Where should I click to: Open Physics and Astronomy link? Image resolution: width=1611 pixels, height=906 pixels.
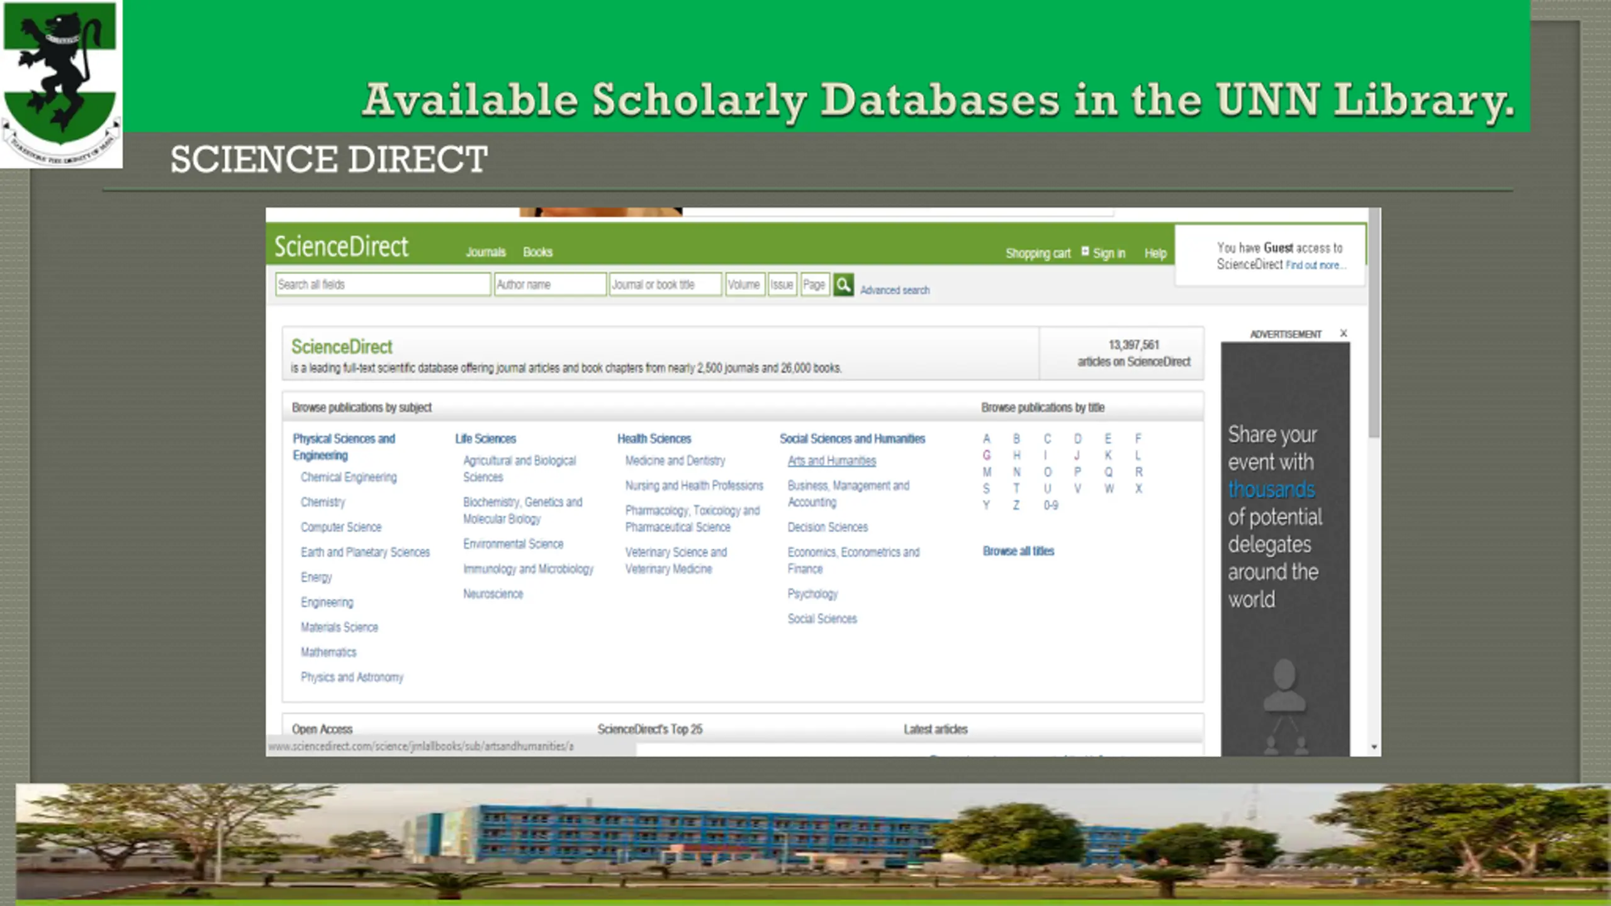tap(352, 678)
